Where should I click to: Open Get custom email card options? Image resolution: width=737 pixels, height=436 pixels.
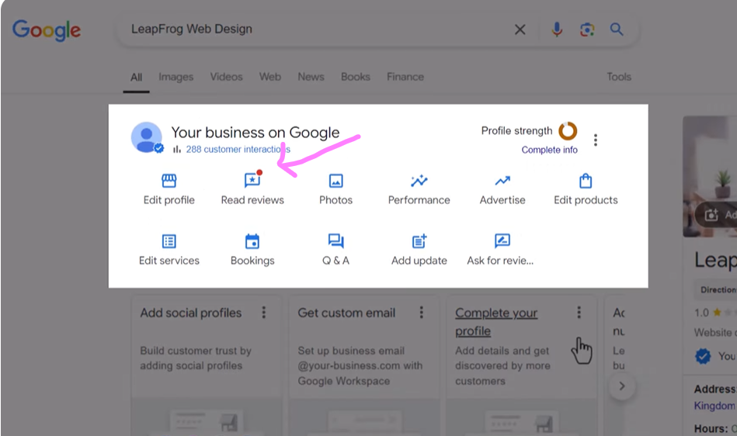click(x=422, y=313)
